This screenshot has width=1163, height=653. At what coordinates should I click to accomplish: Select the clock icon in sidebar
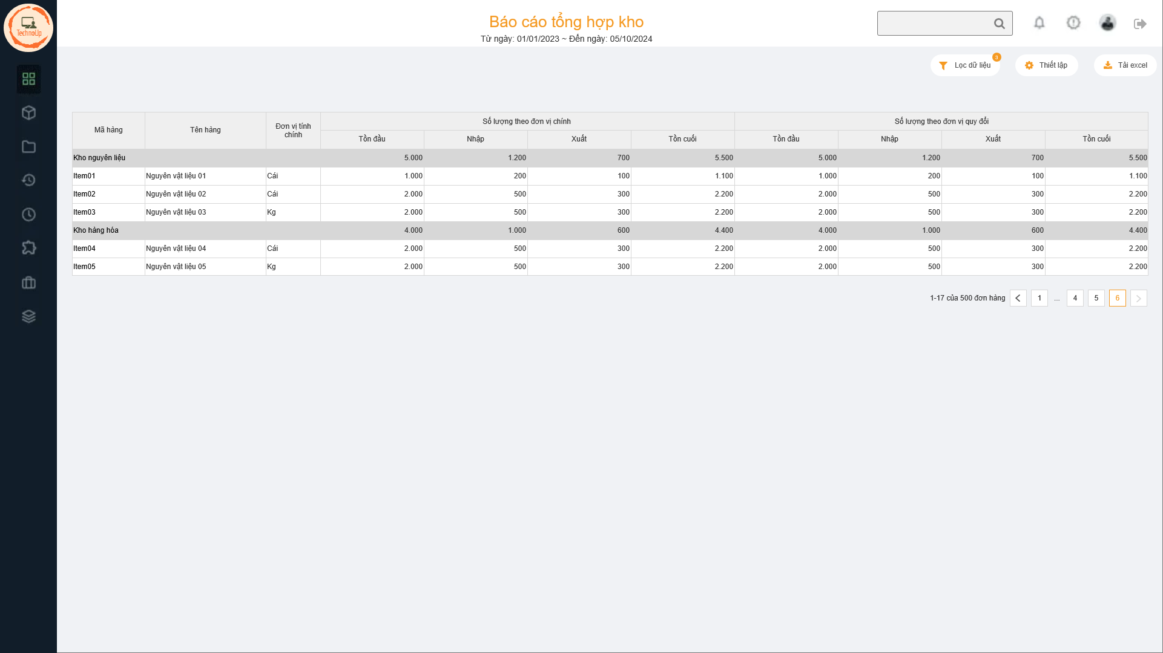28,215
